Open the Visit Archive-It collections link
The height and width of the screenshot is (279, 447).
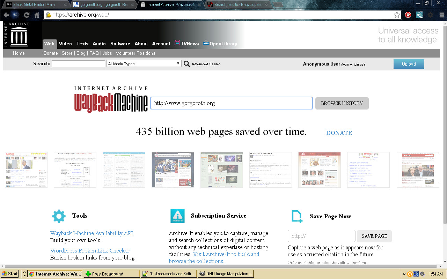coord(214,258)
